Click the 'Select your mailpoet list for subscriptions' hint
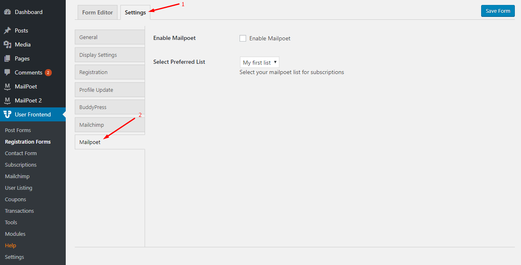The image size is (521, 265). click(x=292, y=72)
